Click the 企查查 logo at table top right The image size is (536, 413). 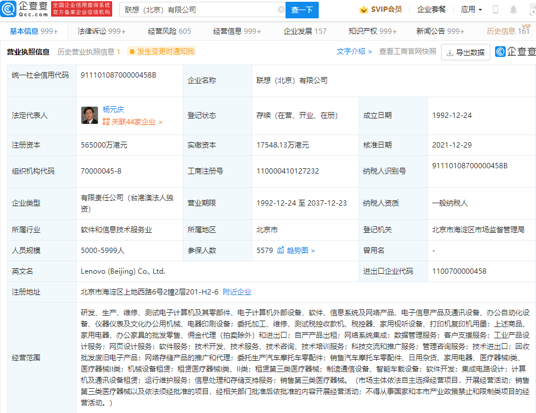tap(515, 52)
